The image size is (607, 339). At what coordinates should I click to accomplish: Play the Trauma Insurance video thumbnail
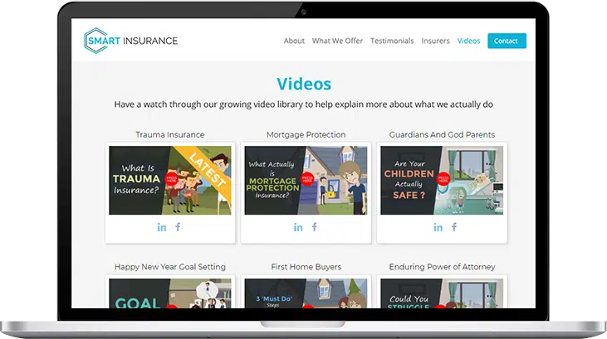(x=170, y=180)
